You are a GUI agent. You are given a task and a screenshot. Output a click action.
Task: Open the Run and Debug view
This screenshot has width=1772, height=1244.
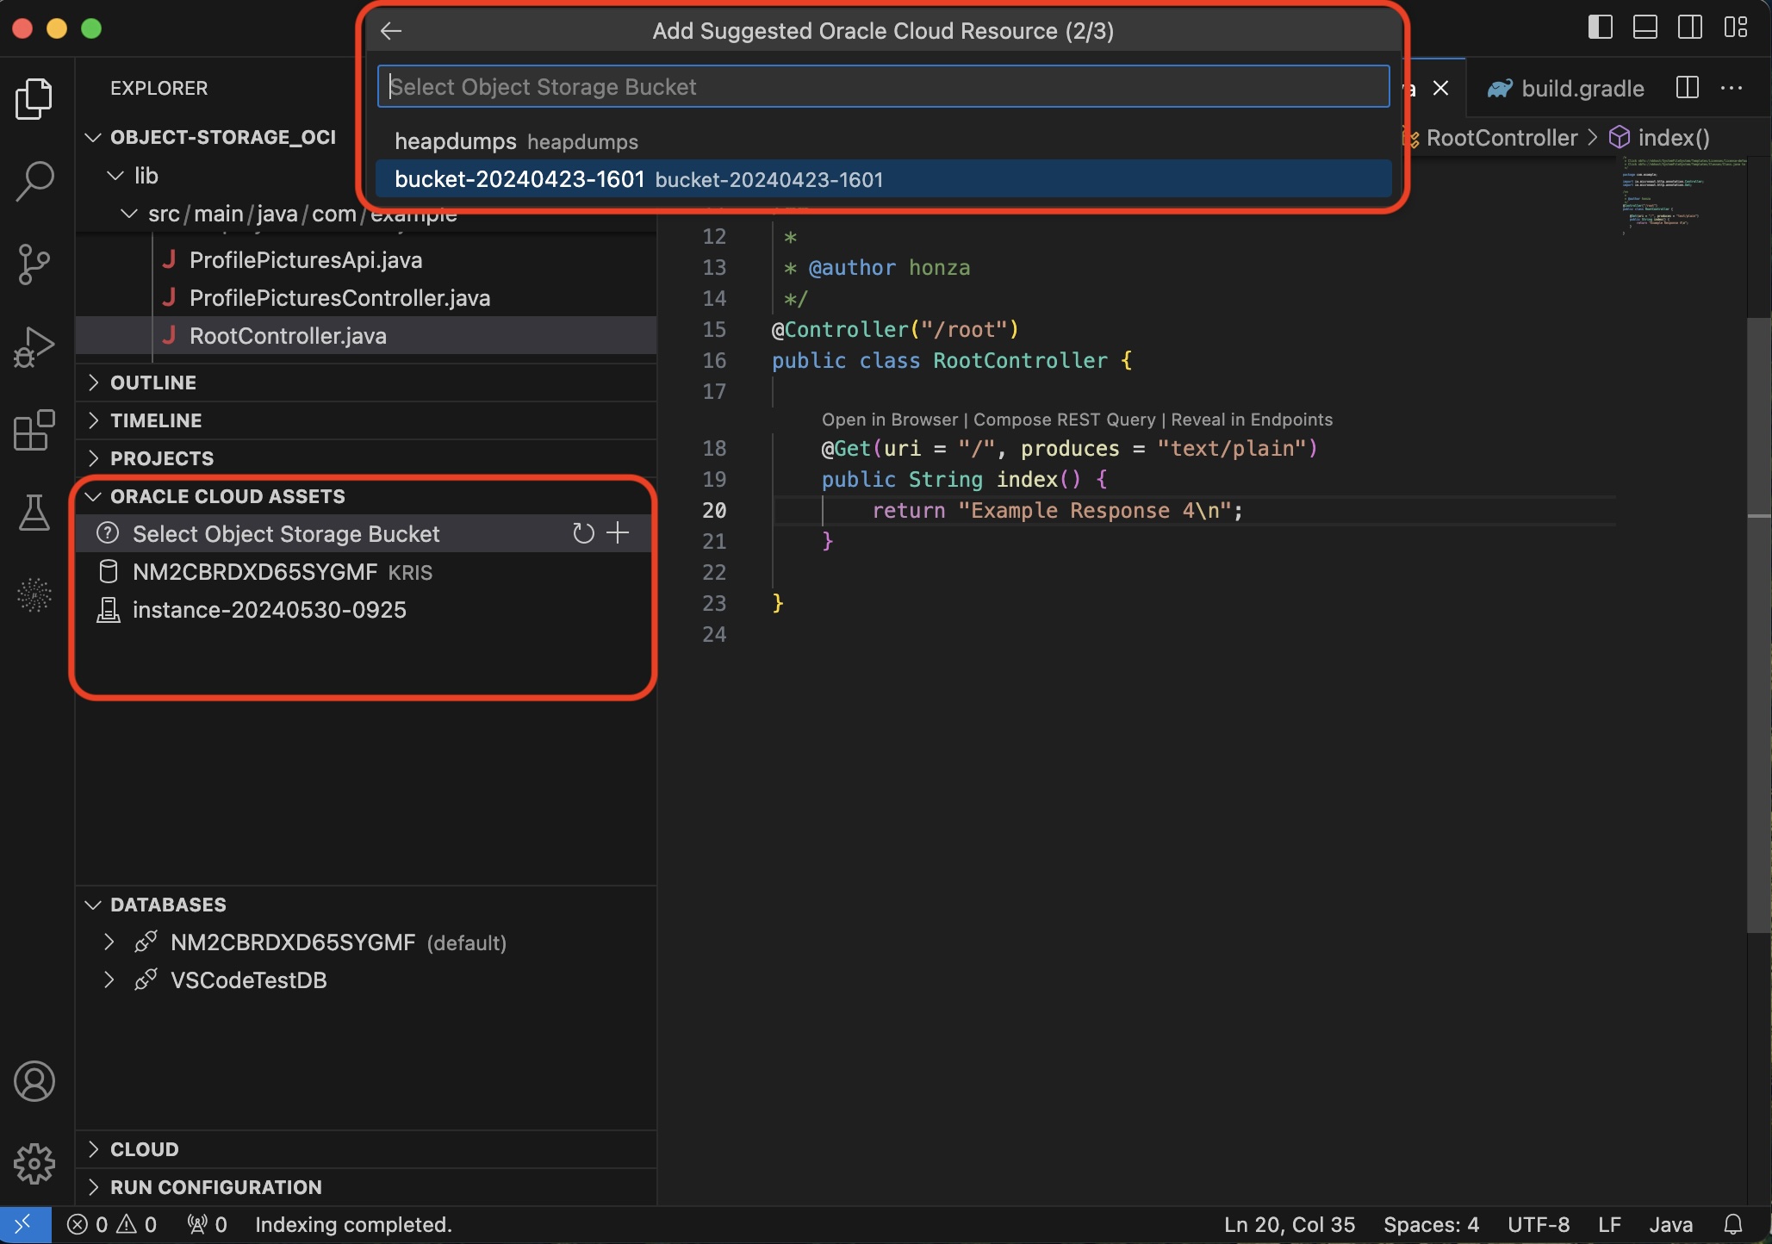point(34,345)
